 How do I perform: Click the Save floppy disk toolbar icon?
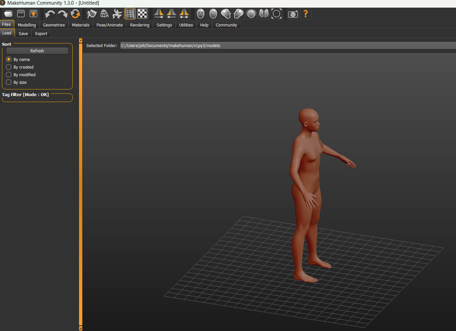[x=21, y=14]
